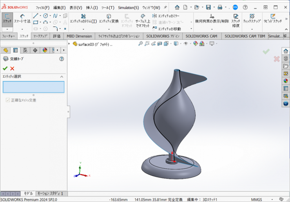Cancel the intersection curve with red X
This screenshot has height=202, width=290.
coord(12,68)
